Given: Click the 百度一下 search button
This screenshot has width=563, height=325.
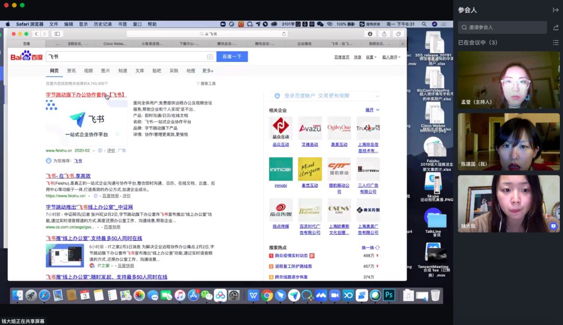Looking at the screenshot, I should pyautogui.click(x=232, y=57).
